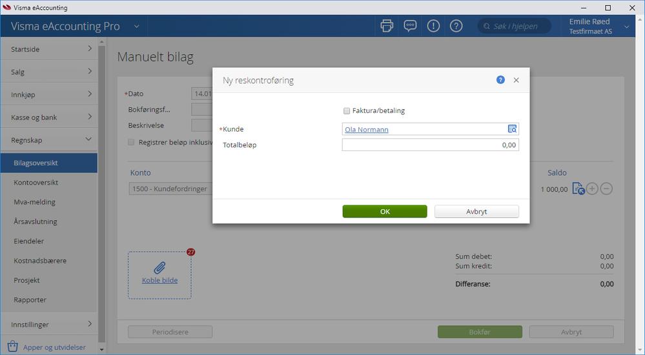Screen dimensions: 645x355
Task: Click the green Bokfør button
Action: click(x=480, y=332)
